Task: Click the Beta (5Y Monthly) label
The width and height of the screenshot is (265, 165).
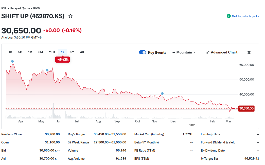Action: (146, 142)
